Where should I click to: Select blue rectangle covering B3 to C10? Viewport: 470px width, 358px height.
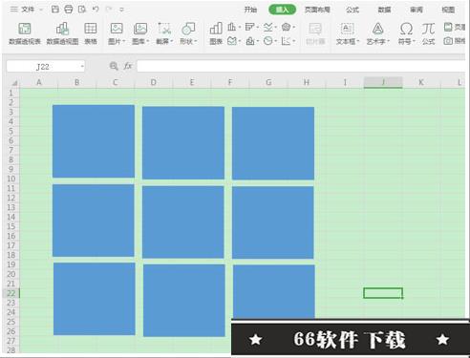coord(94,141)
